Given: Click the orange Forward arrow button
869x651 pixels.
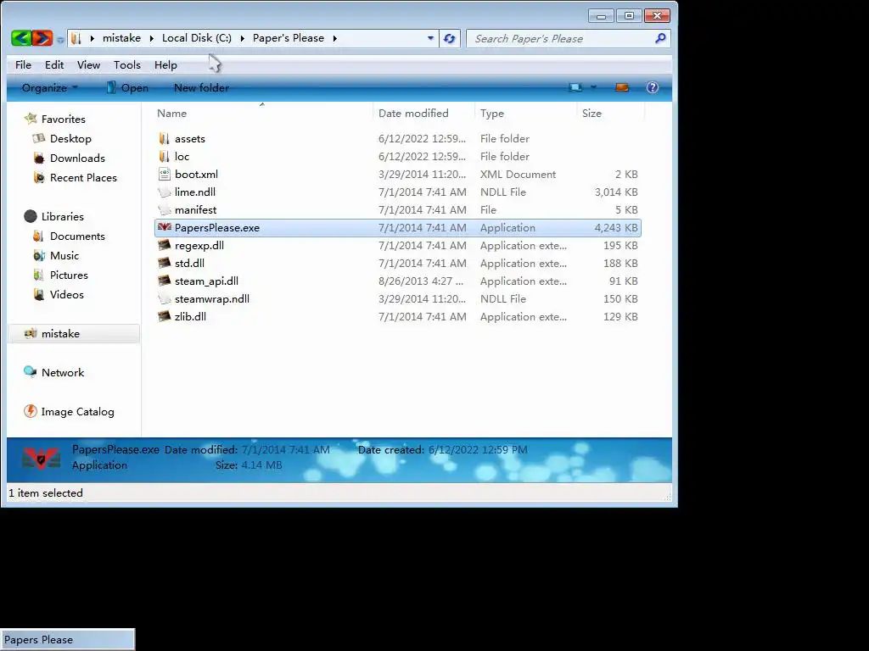Looking at the screenshot, I should tap(42, 37).
